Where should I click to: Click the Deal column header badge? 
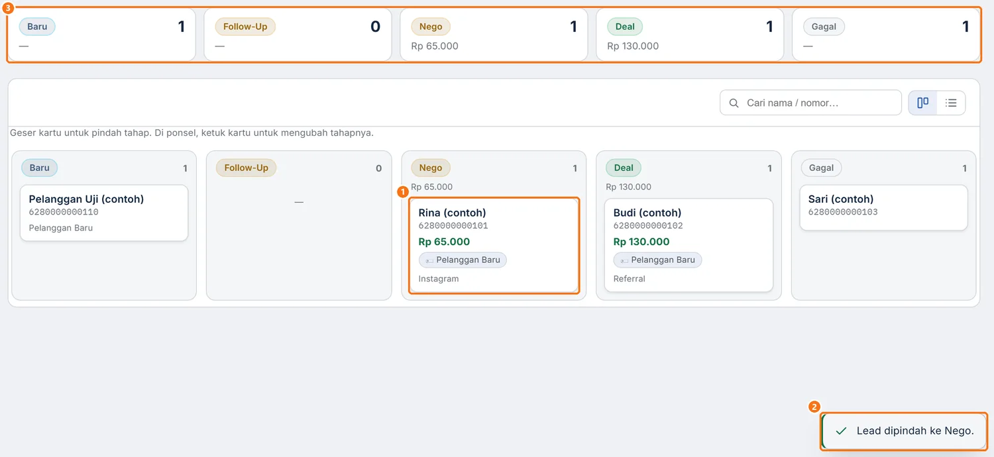(624, 168)
